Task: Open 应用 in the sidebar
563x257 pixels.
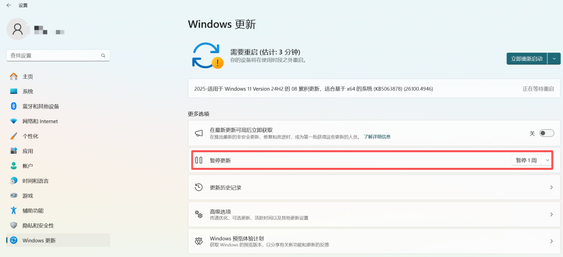Action: 58,151
